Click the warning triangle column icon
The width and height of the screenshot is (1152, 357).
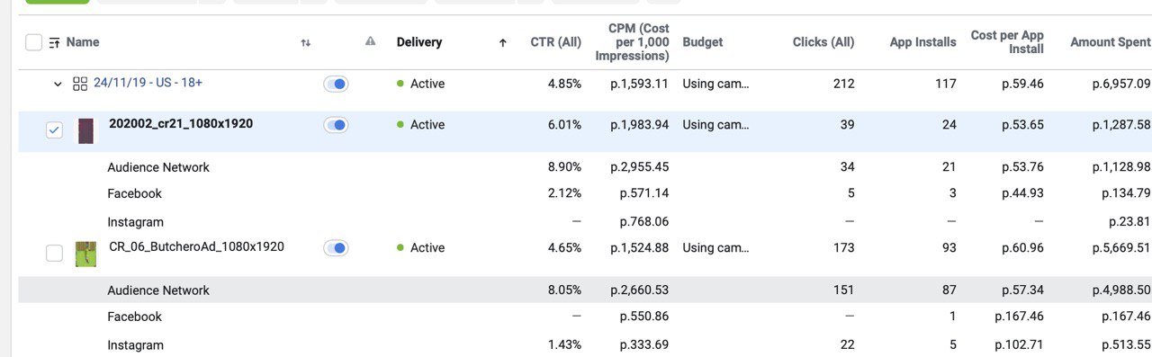coord(370,41)
